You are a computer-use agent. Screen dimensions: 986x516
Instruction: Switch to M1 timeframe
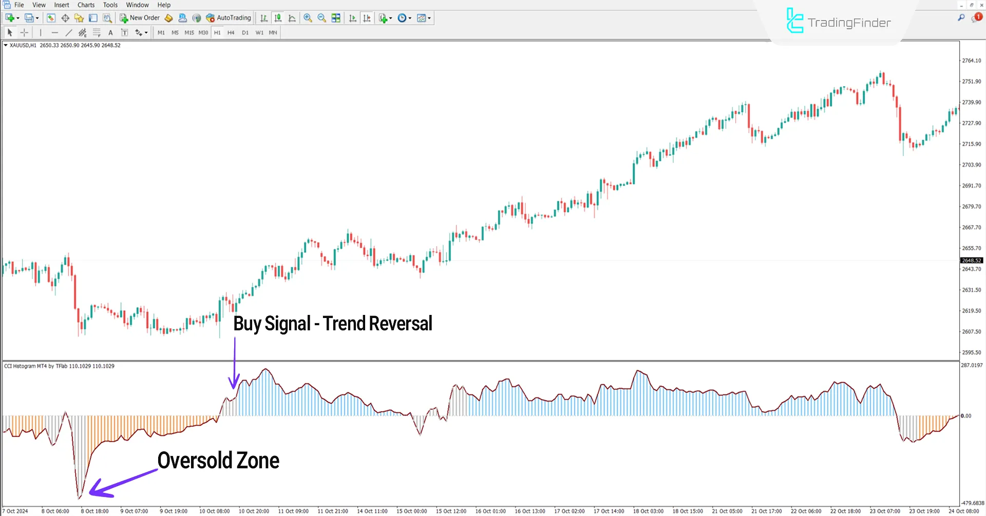161,32
